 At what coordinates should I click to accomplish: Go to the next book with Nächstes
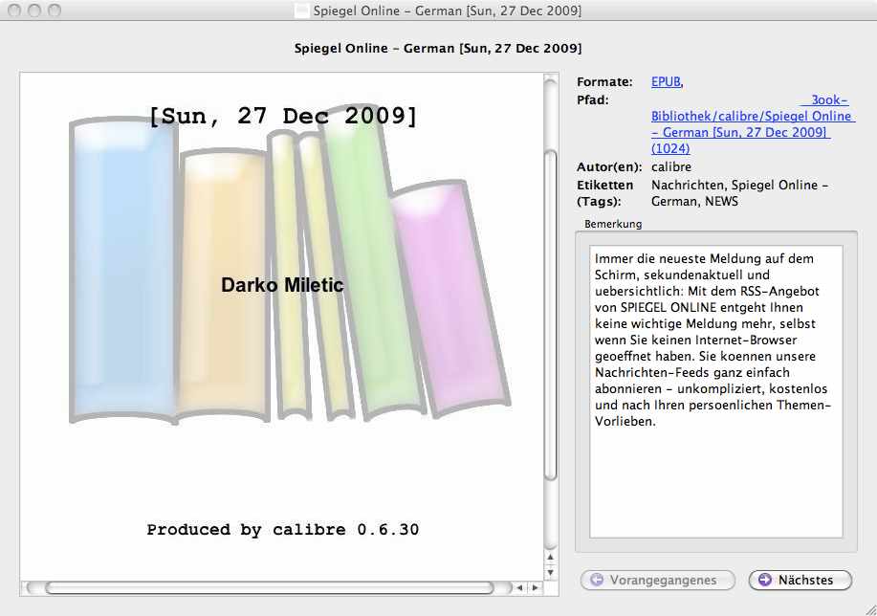800,581
